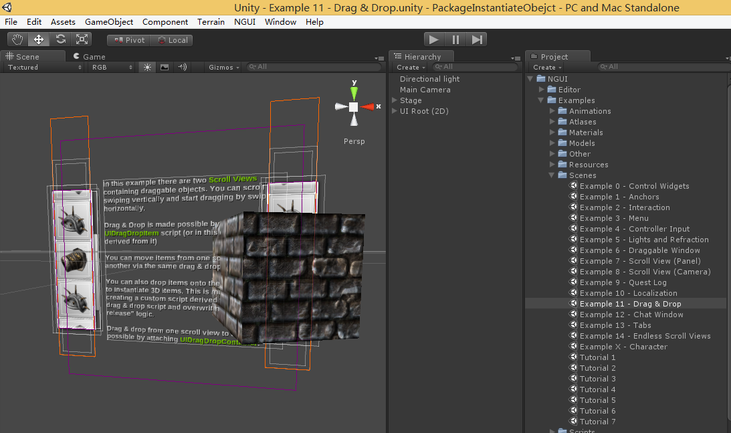Select the Scale tool
731x433 pixels.
coord(82,39)
